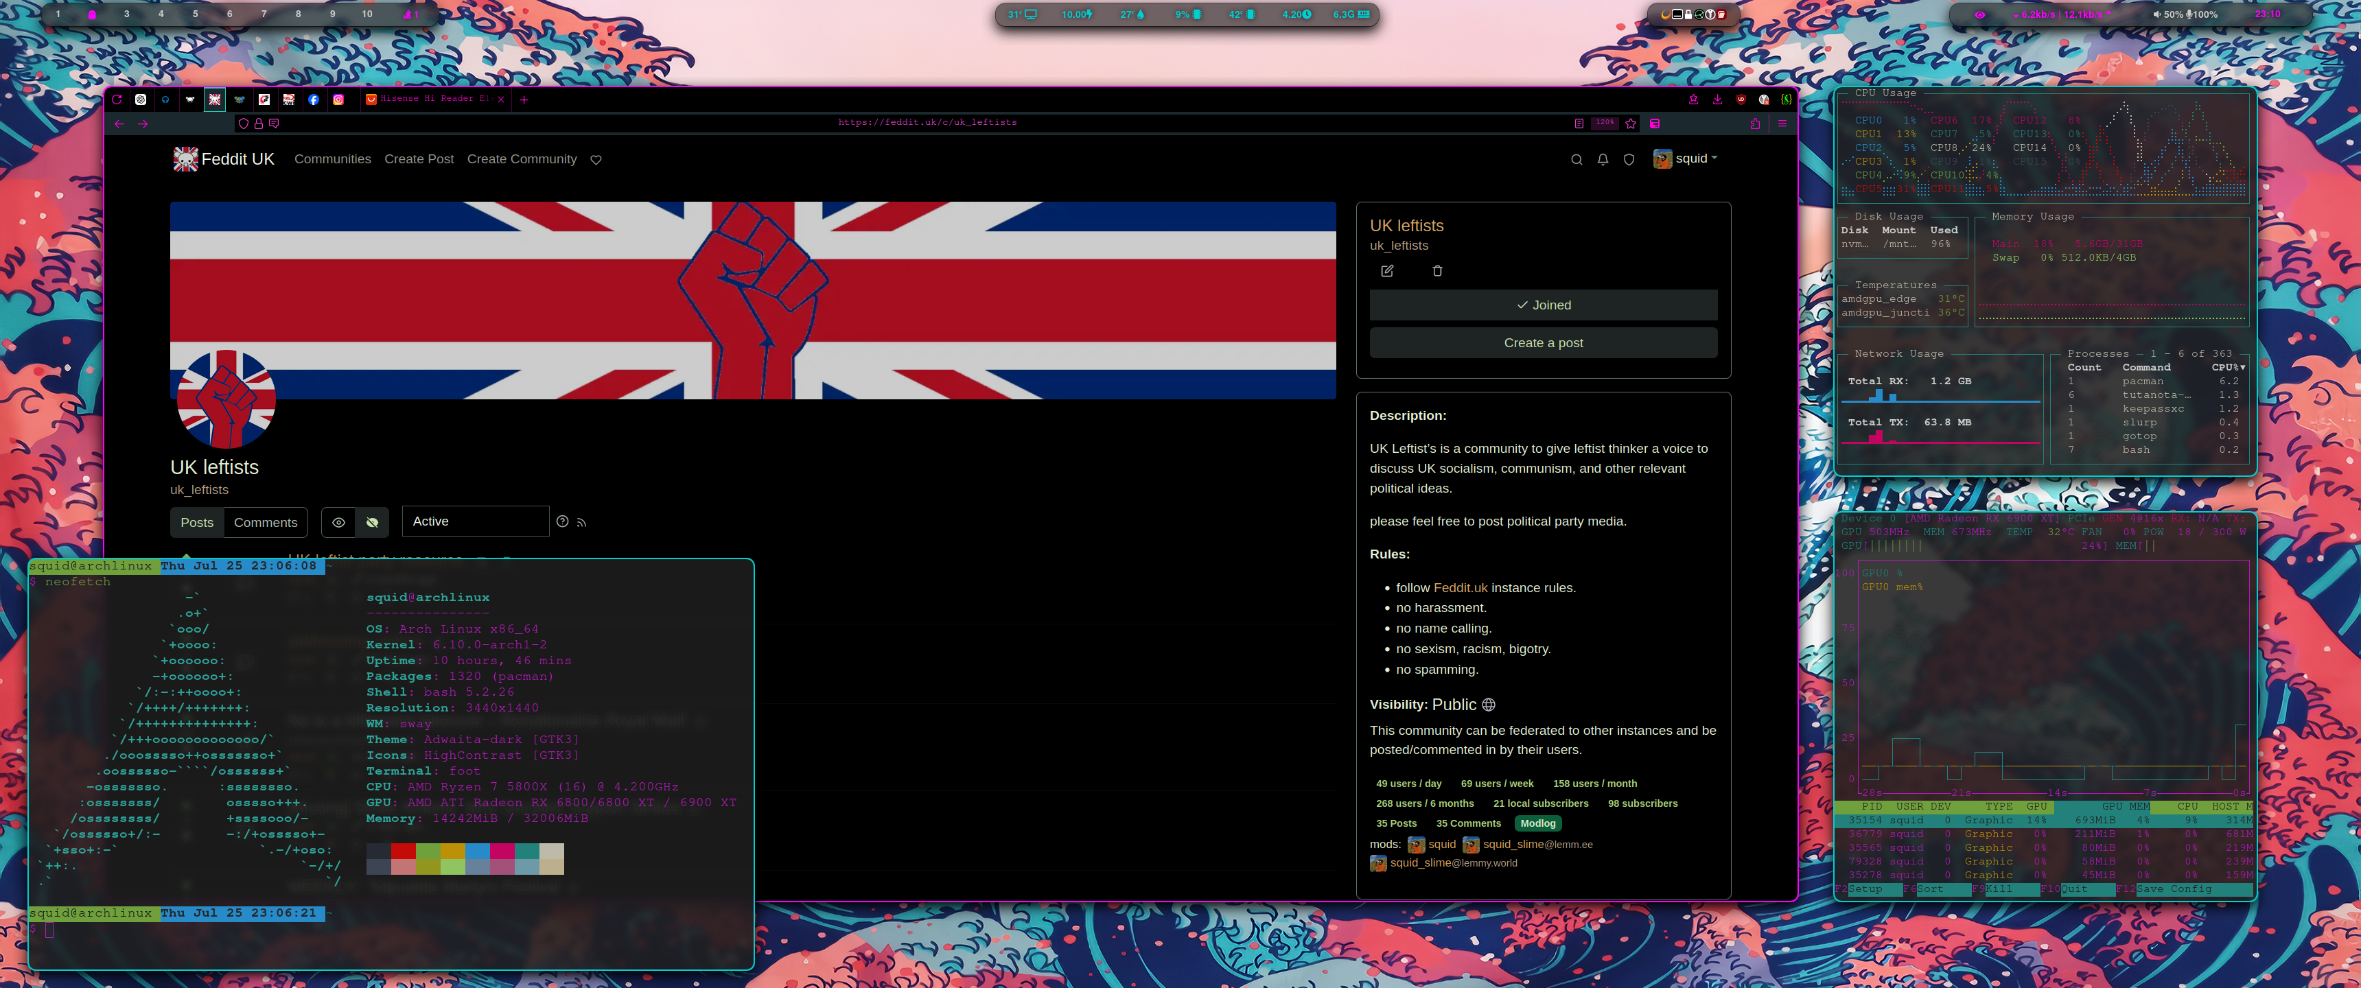Click the Feddit UK logo home link
The image size is (2361, 988).
[224, 158]
